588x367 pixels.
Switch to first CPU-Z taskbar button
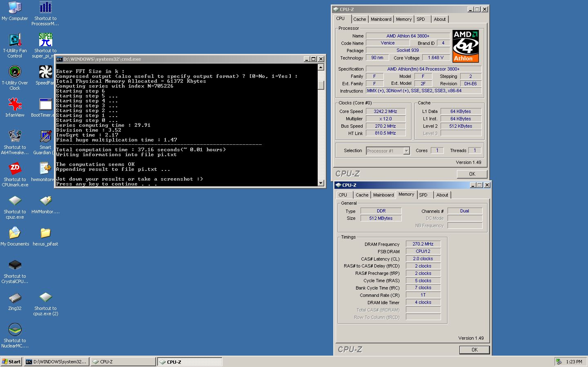coord(123,362)
